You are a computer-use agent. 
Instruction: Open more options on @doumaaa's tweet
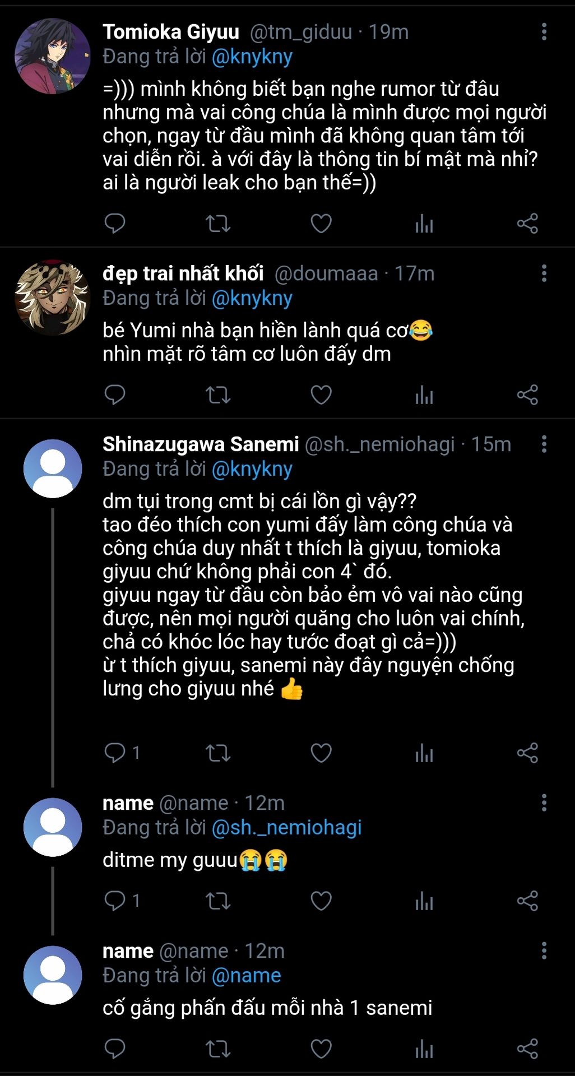(x=544, y=273)
